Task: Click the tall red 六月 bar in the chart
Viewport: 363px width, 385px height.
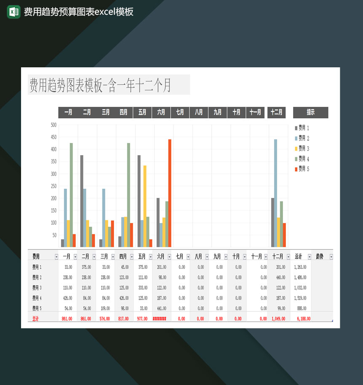Action: [169, 191]
